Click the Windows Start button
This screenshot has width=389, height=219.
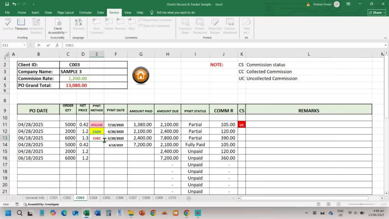click(x=8, y=213)
